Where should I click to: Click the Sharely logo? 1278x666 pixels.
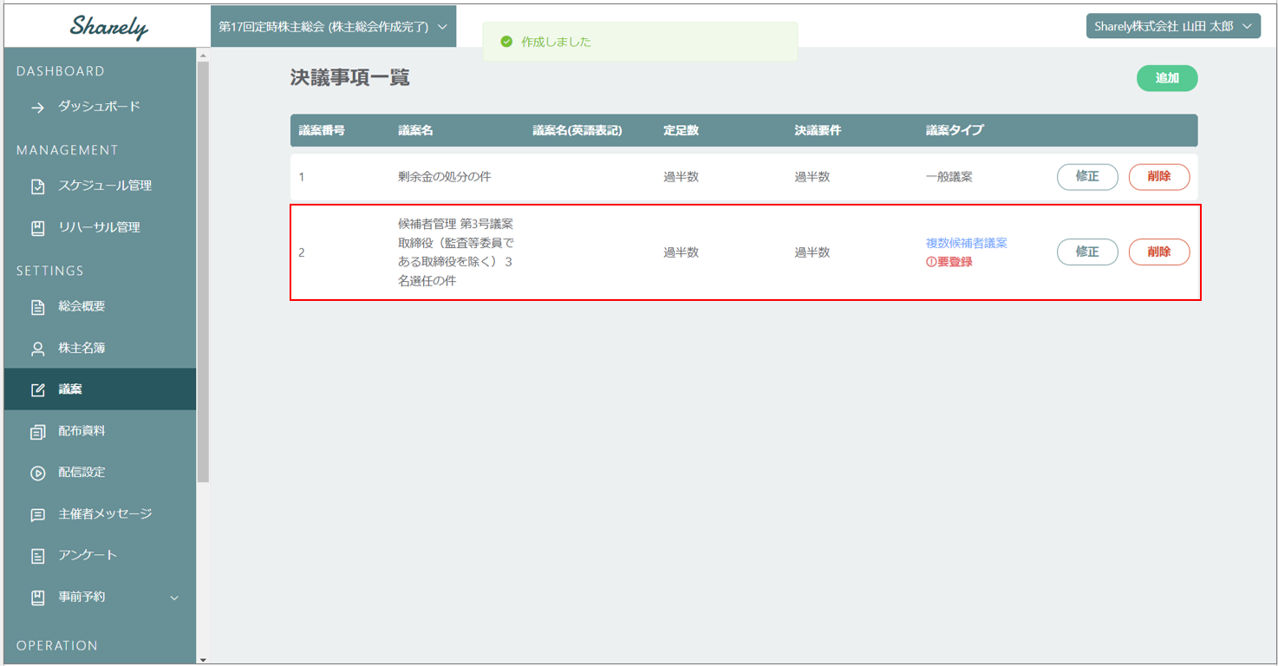108,27
